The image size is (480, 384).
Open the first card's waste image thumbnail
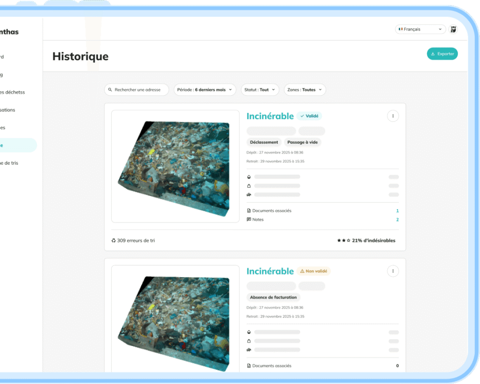pos(175,166)
